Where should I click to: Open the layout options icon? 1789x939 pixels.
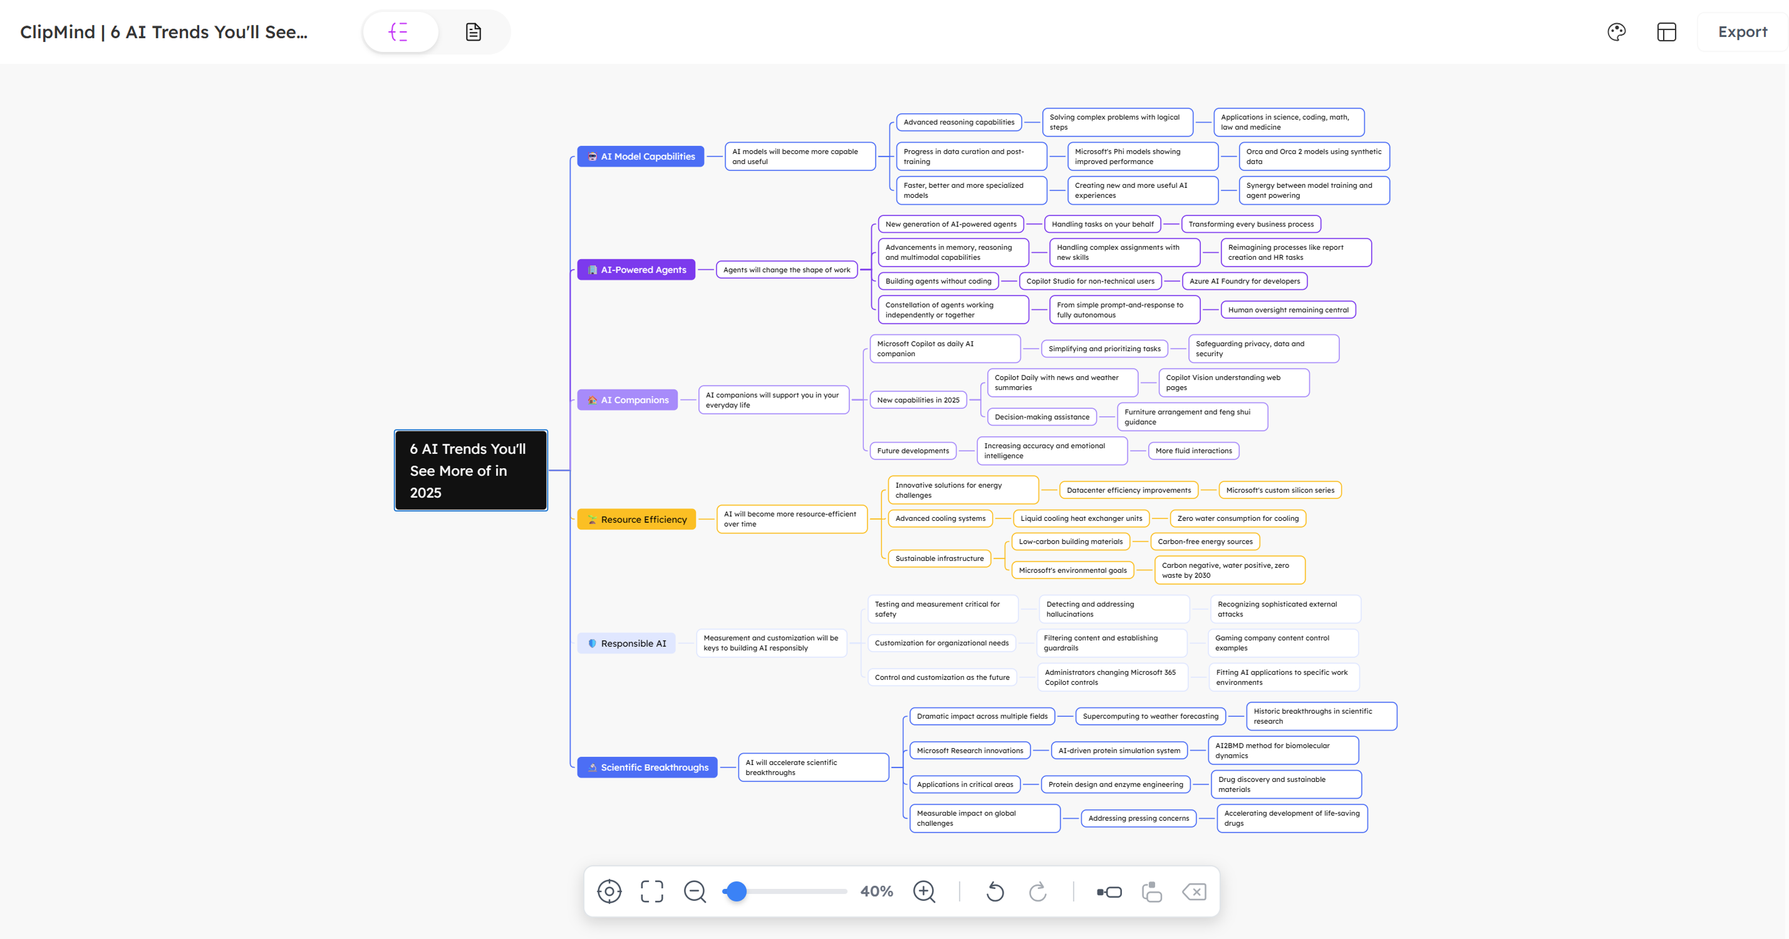[1666, 32]
